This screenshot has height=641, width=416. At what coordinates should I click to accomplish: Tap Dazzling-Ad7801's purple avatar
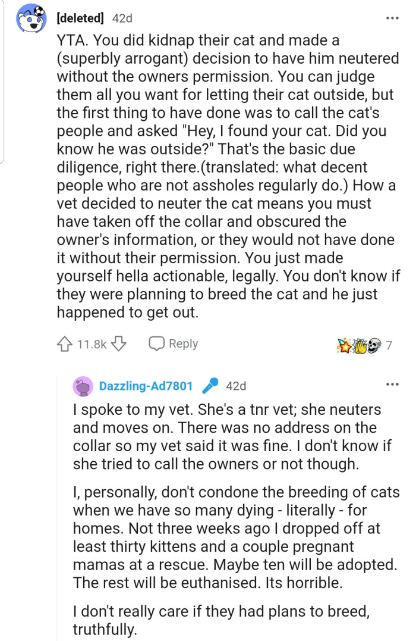[x=83, y=386]
